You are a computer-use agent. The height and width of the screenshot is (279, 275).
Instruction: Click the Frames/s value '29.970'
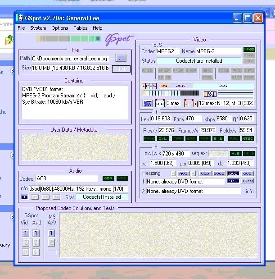coord(208,130)
